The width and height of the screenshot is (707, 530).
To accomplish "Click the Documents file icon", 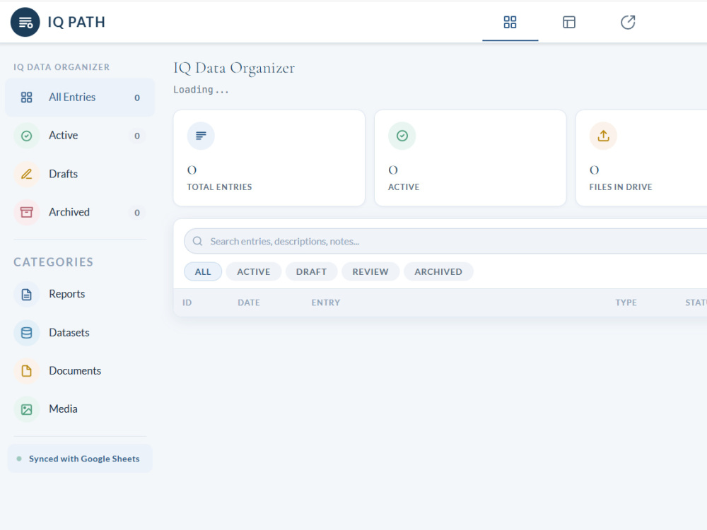I will coord(27,371).
